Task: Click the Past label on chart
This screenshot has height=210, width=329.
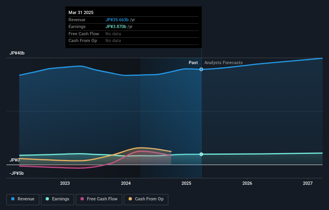Action: tap(193, 63)
